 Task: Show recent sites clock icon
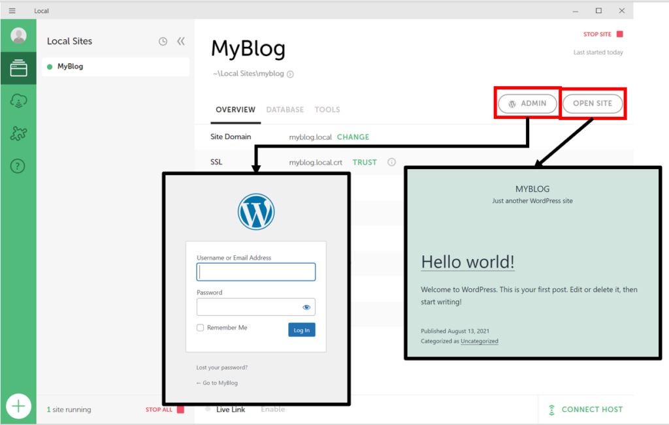(x=163, y=41)
